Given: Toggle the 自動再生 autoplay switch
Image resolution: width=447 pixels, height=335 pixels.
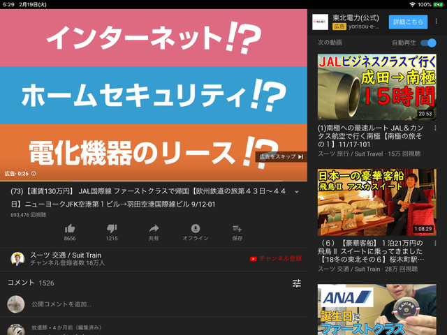Looking at the screenshot, I should pos(428,43).
